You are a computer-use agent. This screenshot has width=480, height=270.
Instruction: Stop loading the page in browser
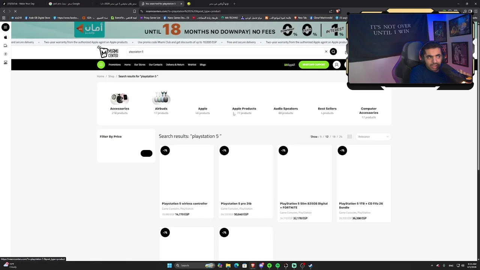coord(15,11)
